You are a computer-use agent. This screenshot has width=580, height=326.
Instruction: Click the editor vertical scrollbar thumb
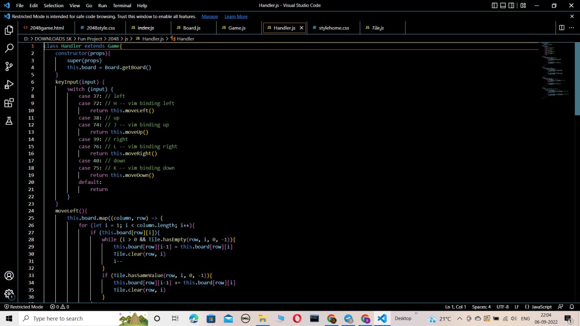pyautogui.click(x=577, y=78)
